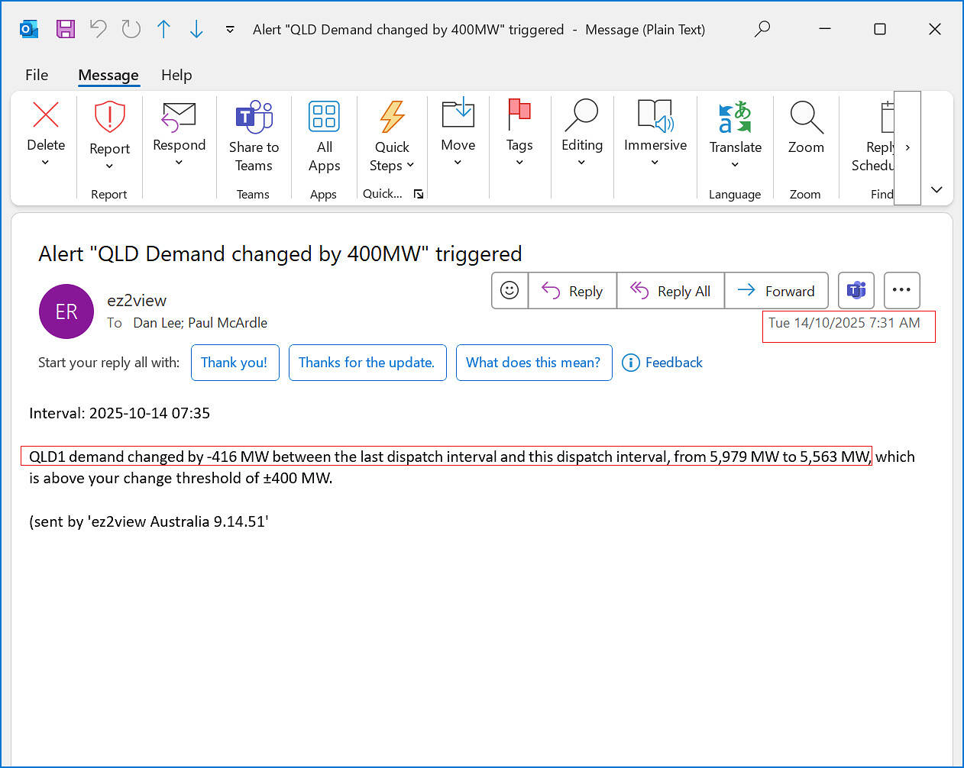Open more actions with the three dots button
The image size is (964, 768).
(901, 291)
